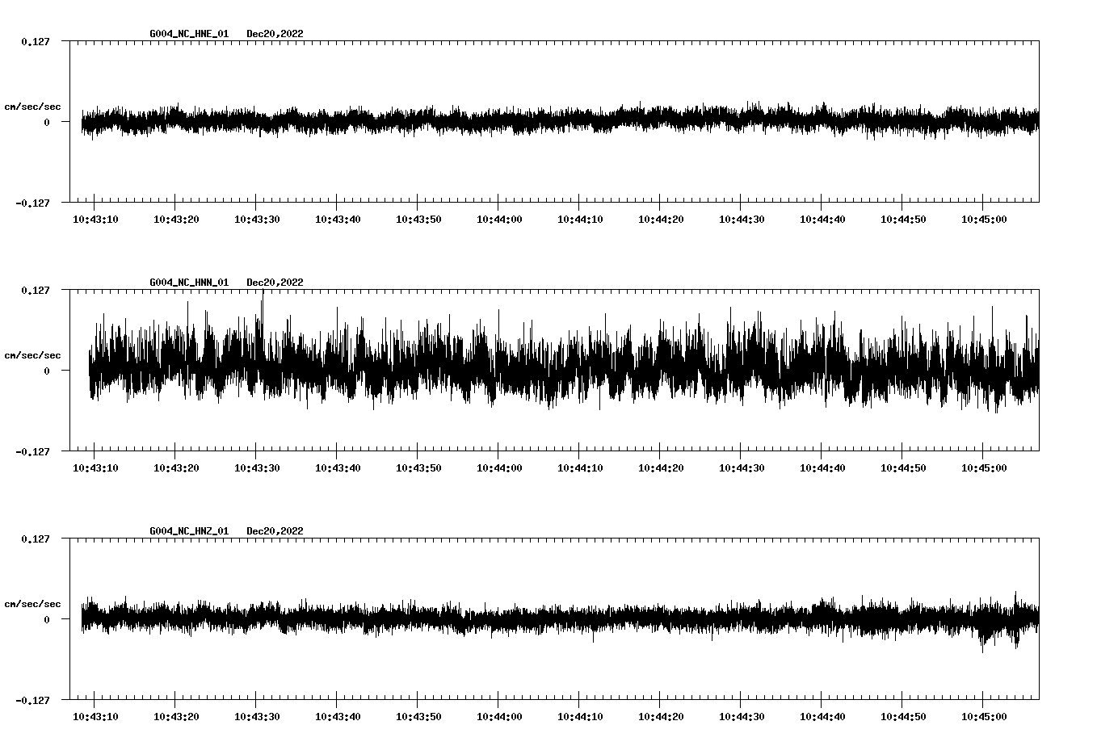This screenshot has width=1097, height=746.
Task: Click the 10:43:10 time tick on top axis
Action: (96, 218)
